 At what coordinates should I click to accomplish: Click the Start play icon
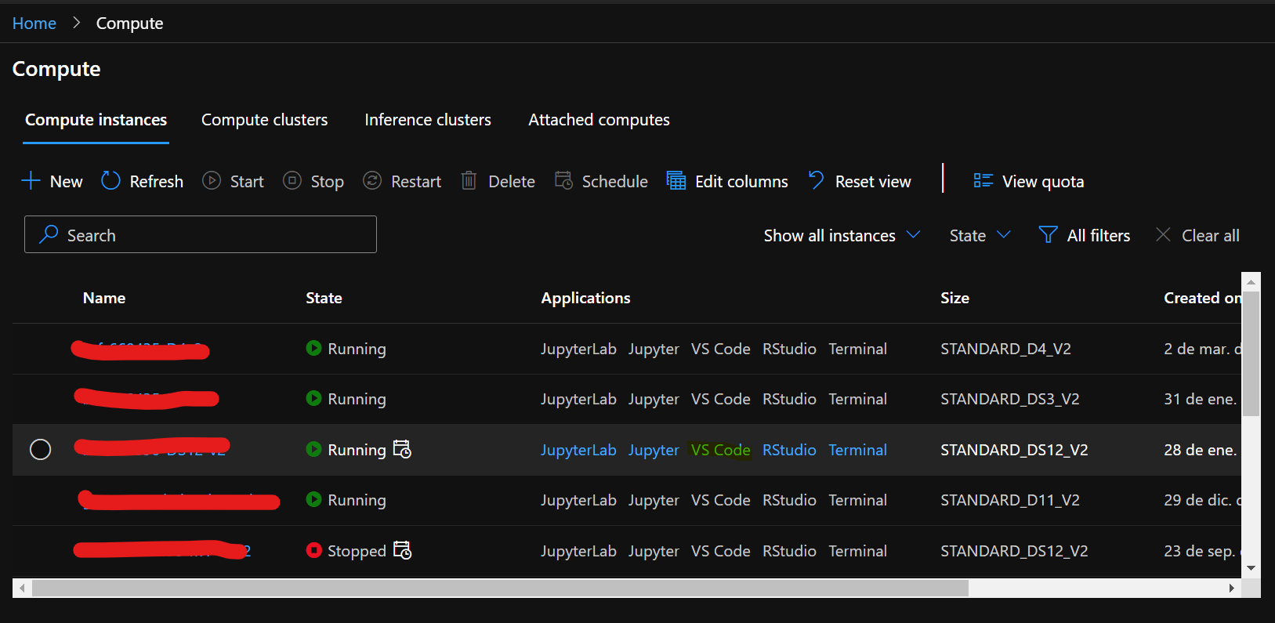(212, 181)
